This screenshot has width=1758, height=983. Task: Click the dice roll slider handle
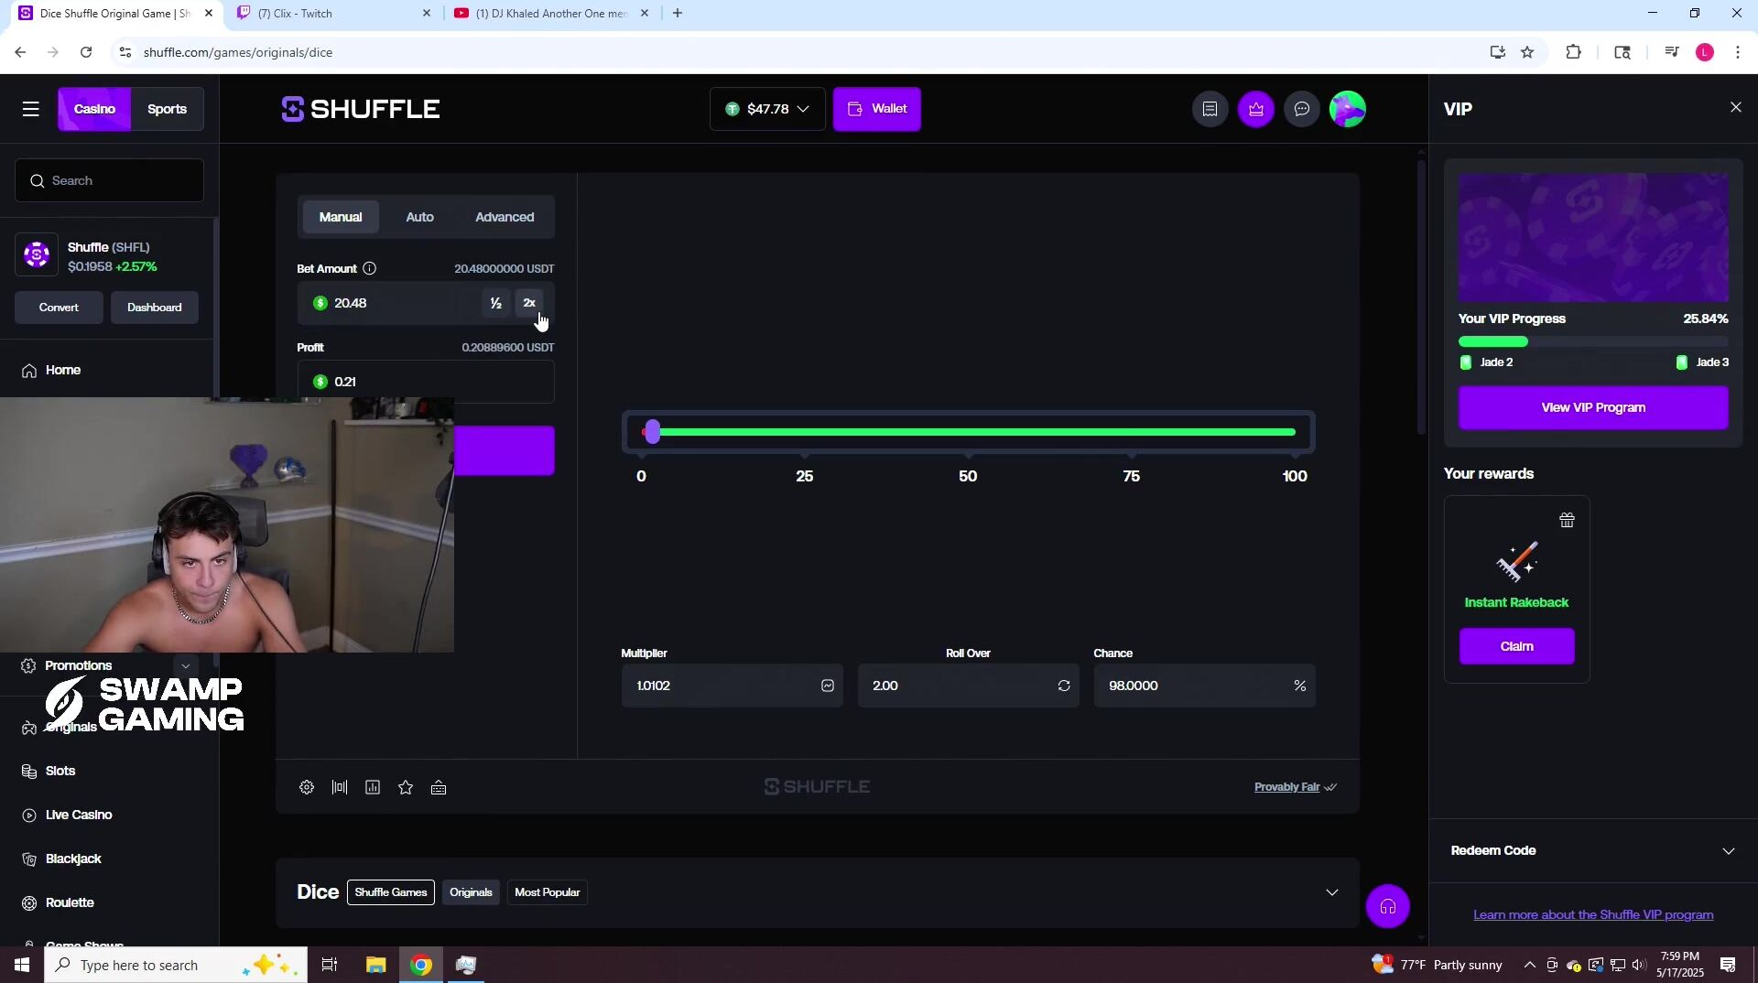tap(652, 432)
